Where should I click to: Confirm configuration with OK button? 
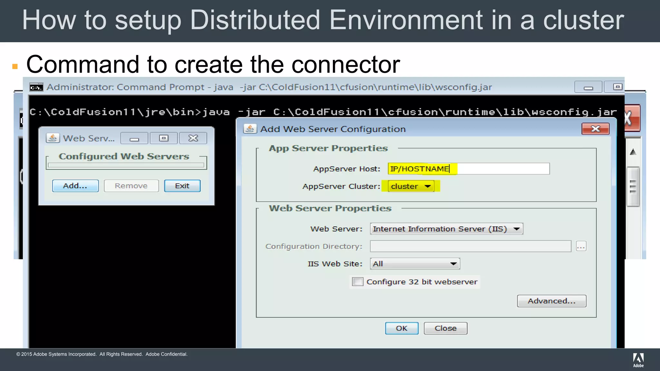click(x=402, y=328)
